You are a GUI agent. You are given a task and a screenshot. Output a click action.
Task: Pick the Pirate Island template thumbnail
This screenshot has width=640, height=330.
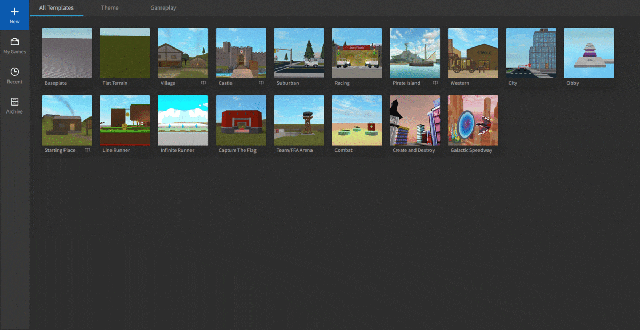tap(415, 53)
